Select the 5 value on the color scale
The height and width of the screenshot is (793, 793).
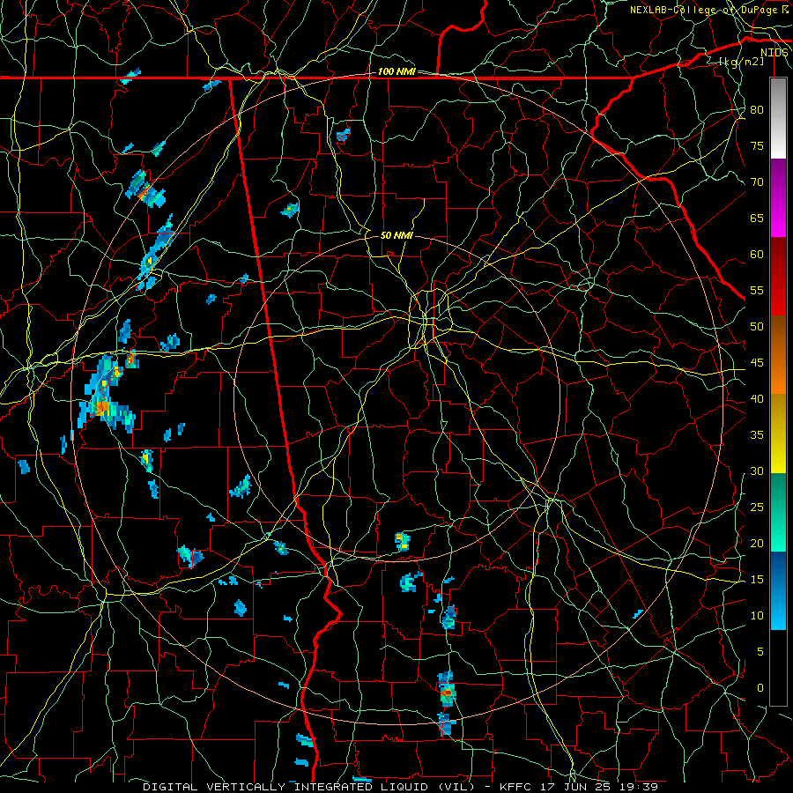click(x=760, y=652)
